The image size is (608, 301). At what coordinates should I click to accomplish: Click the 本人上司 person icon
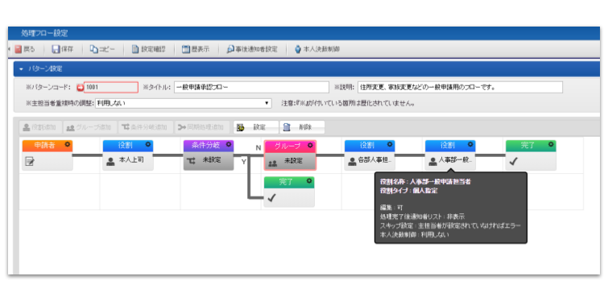(x=110, y=161)
